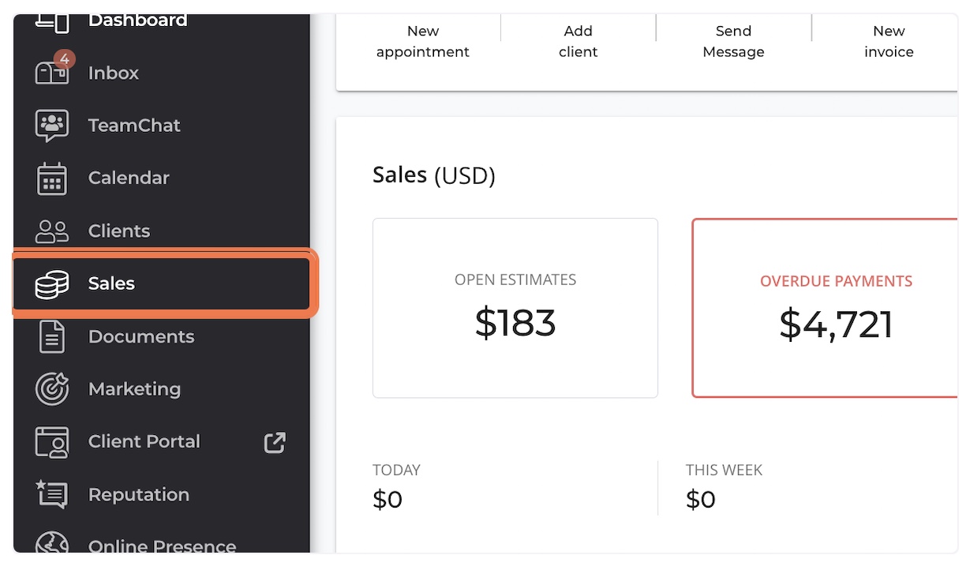Open the Overdue Payments $4,721 card
The height and width of the screenshot is (570, 966).
point(825,308)
